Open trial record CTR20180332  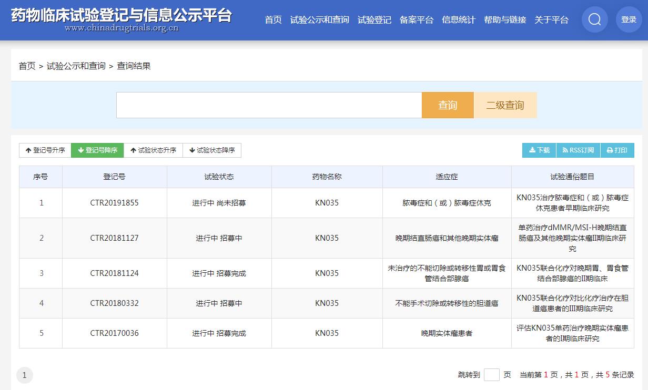pos(114,303)
